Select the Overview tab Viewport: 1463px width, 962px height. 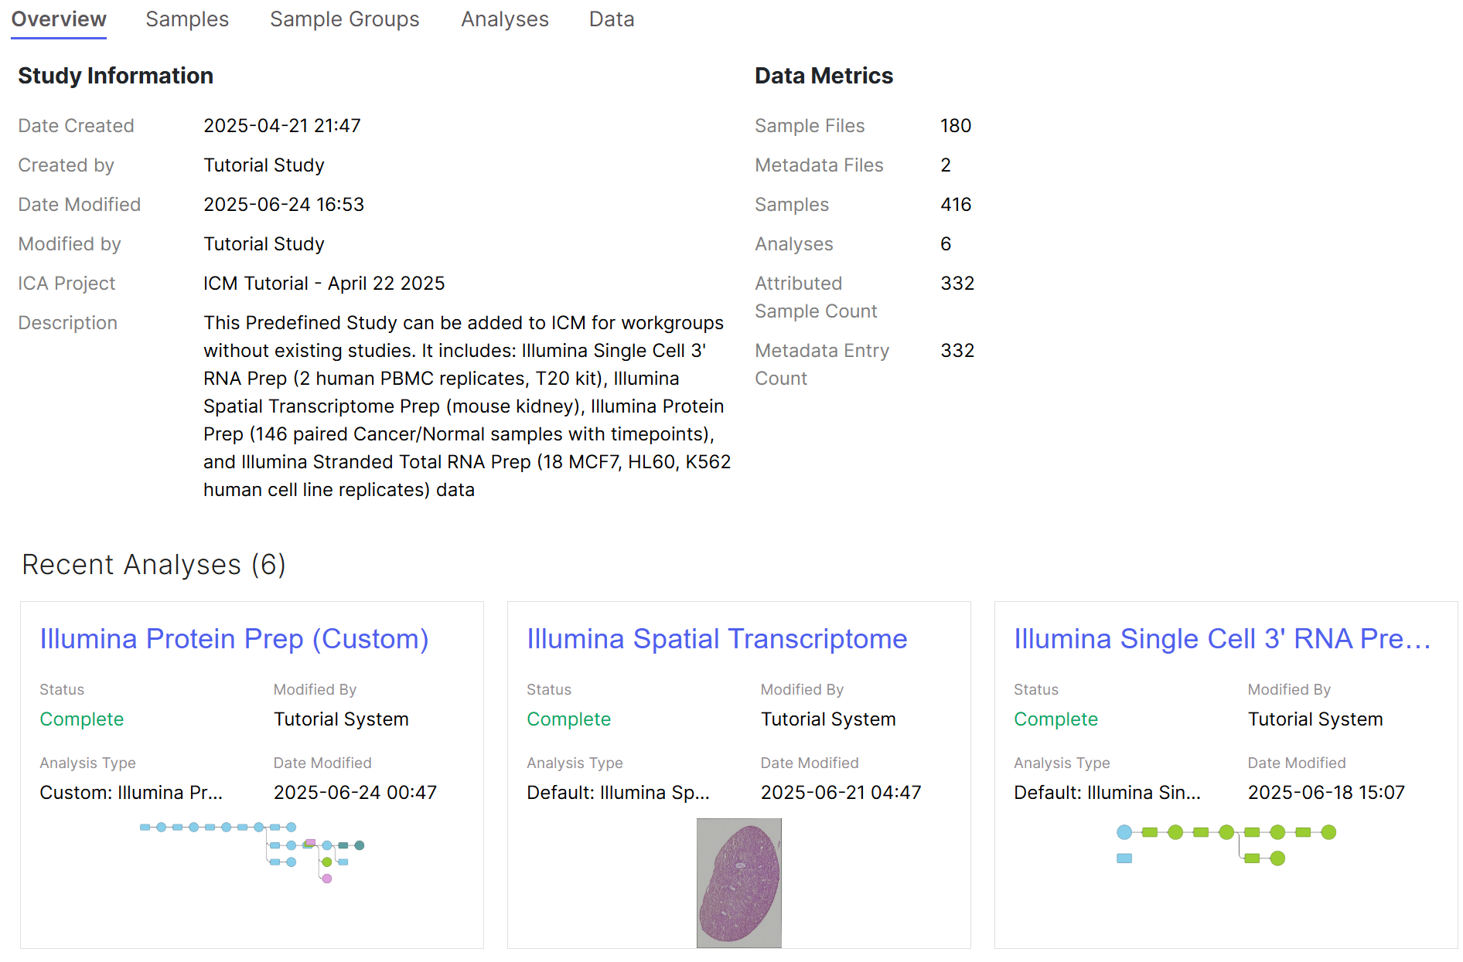[x=59, y=19]
